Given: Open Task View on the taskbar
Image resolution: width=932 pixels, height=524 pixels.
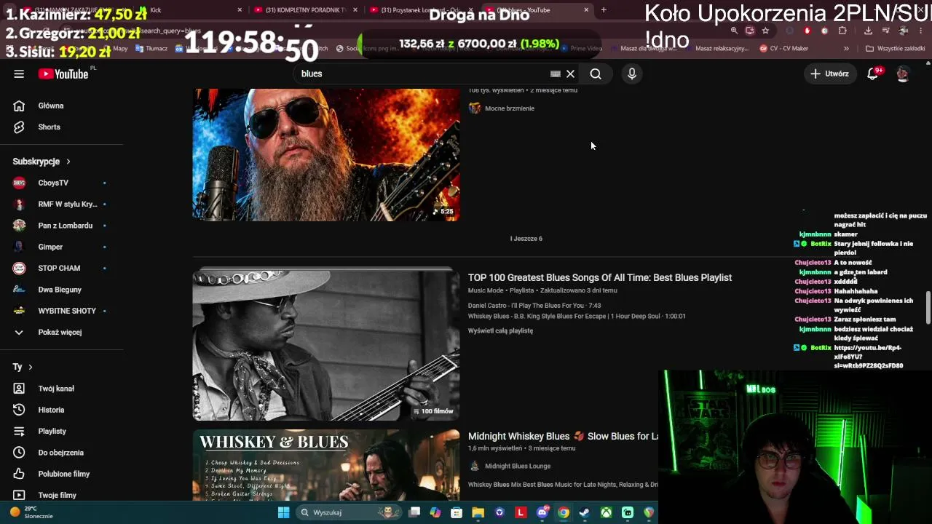Looking at the screenshot, I should pos(414,512).
